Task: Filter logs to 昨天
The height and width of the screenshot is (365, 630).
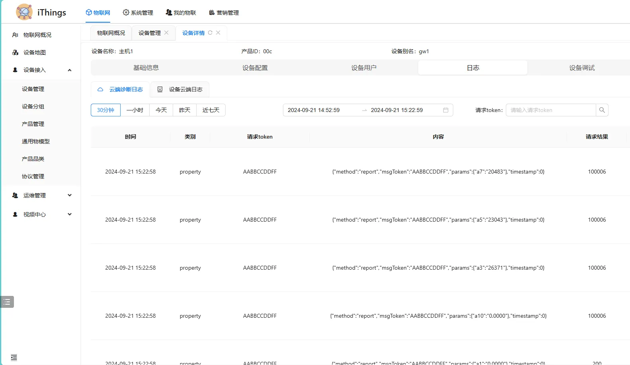Action: click(x=185, y=110)
